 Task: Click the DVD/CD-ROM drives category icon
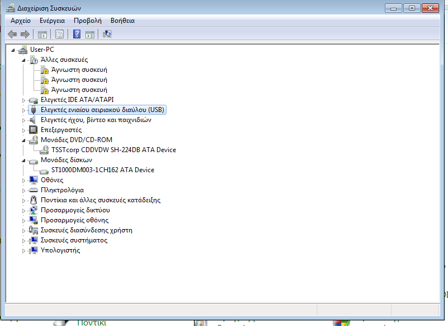(34, 140)
